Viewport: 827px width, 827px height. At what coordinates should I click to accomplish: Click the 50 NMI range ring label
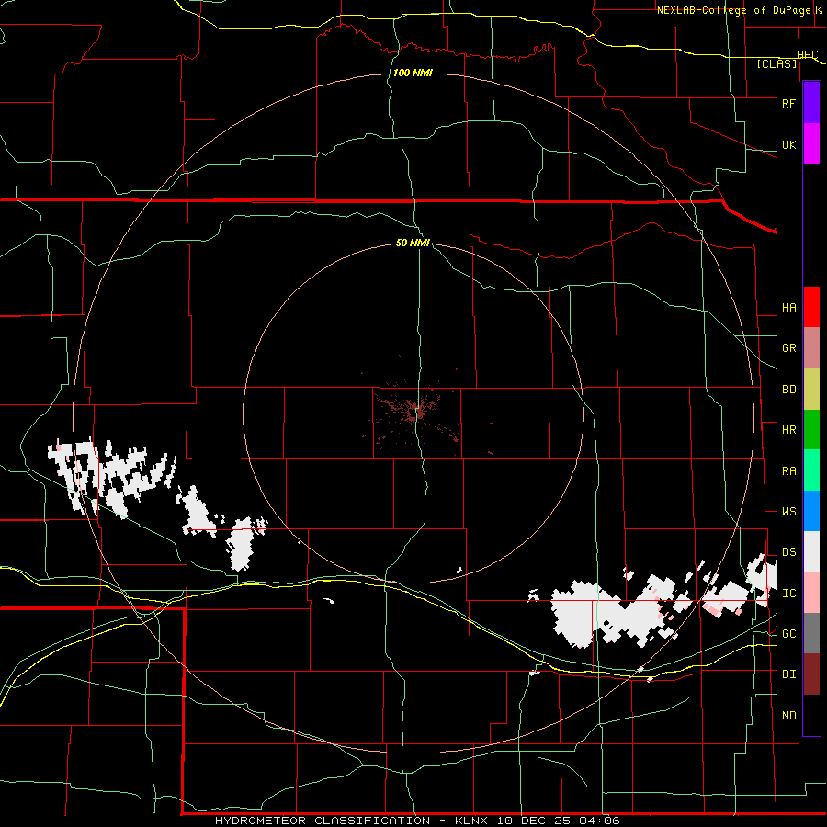(413, 243)
